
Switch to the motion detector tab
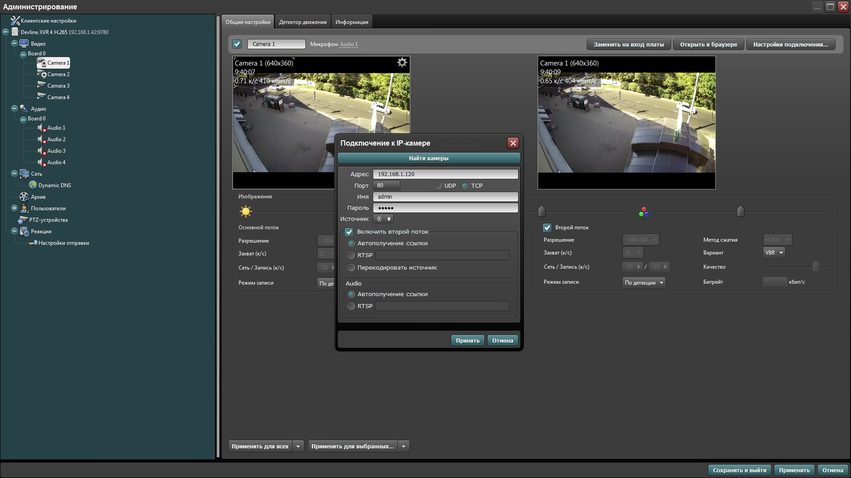pos(303,22)
